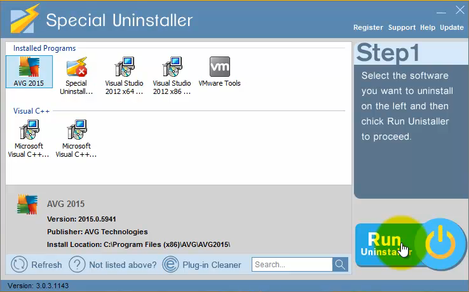The width and height of the screenshot is (469, 292).
Task: Click the Installed Programs section heading
Action: 44,48
